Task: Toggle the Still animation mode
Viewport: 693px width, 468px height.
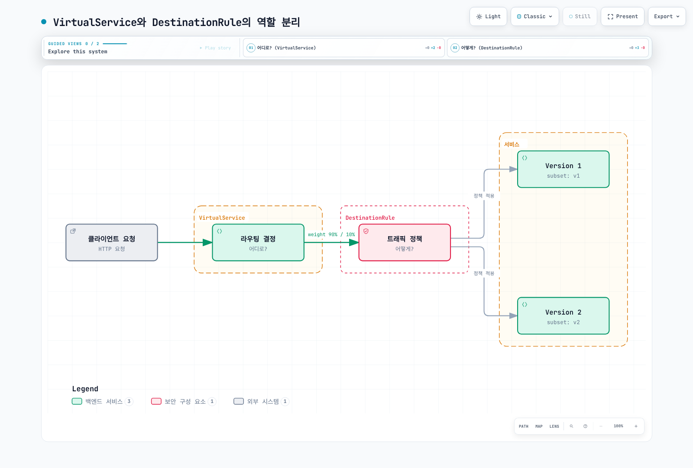Action: pos(580,16)
